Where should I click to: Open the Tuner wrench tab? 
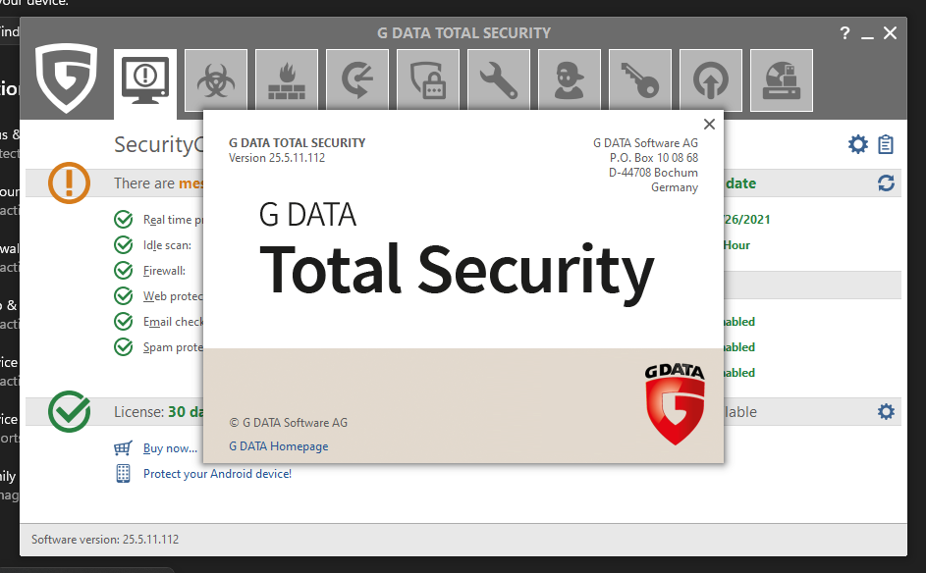click(499, 80)
